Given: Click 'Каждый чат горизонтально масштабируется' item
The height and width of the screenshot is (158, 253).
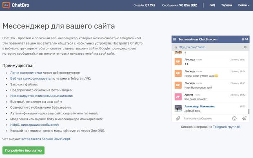Looking at the screenshot, I should (58, 131).
